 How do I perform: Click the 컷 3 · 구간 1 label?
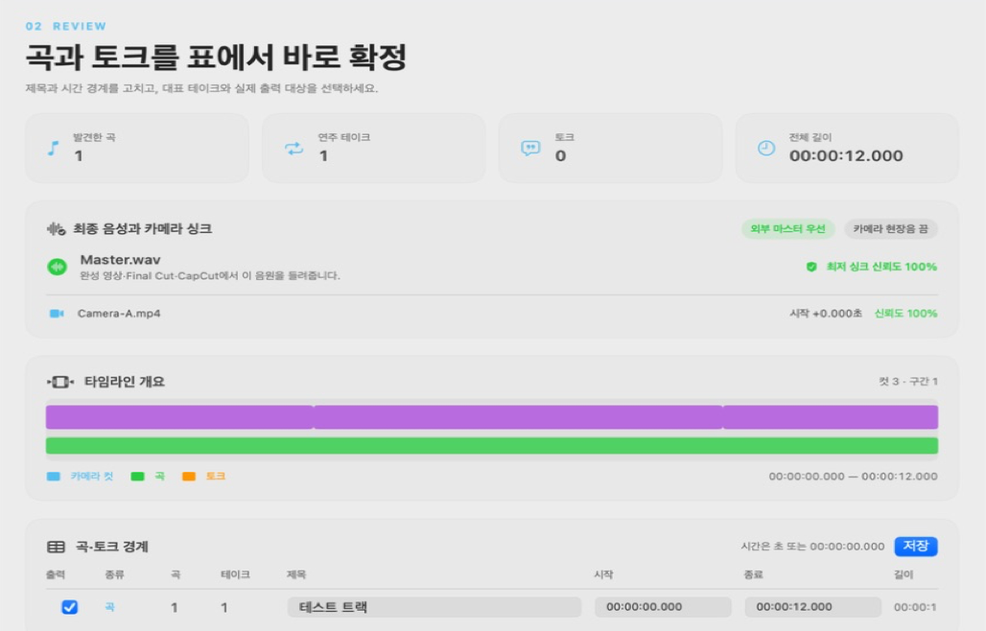(908, 382)
